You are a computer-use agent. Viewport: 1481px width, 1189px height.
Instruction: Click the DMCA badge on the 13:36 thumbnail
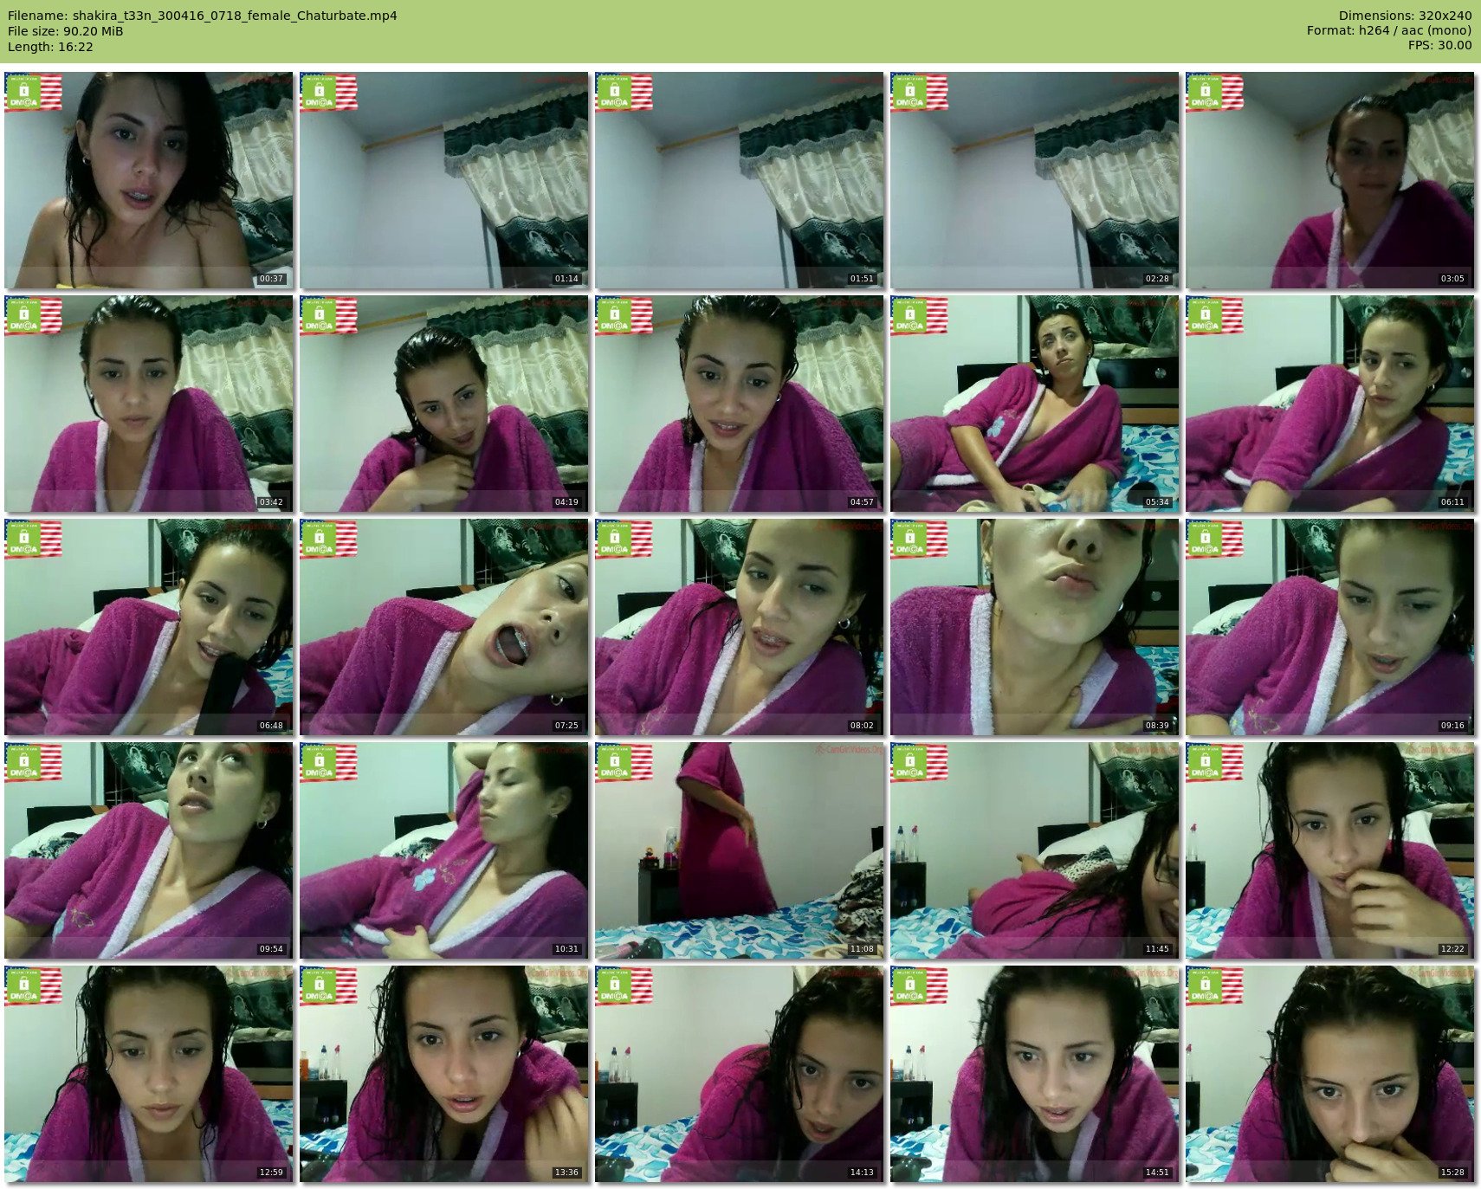coord(328,986)
